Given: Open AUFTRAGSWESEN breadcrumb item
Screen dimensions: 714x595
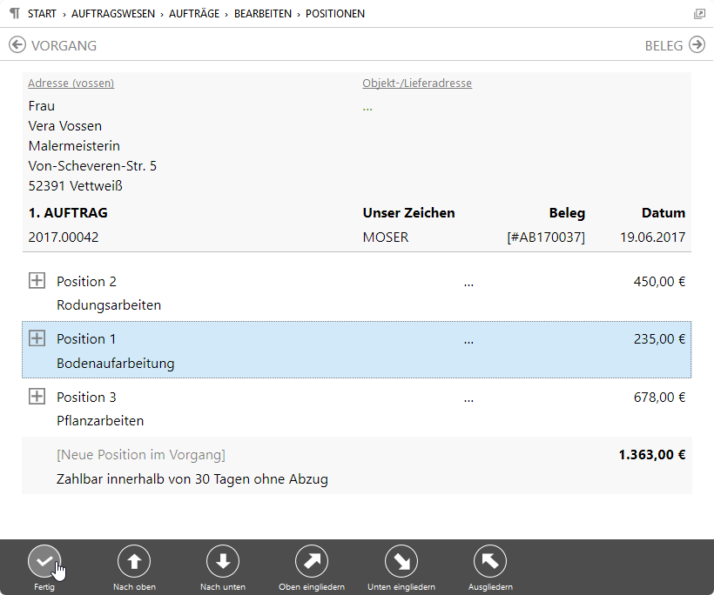Looking at the screenshot, I should click(113, 14).
